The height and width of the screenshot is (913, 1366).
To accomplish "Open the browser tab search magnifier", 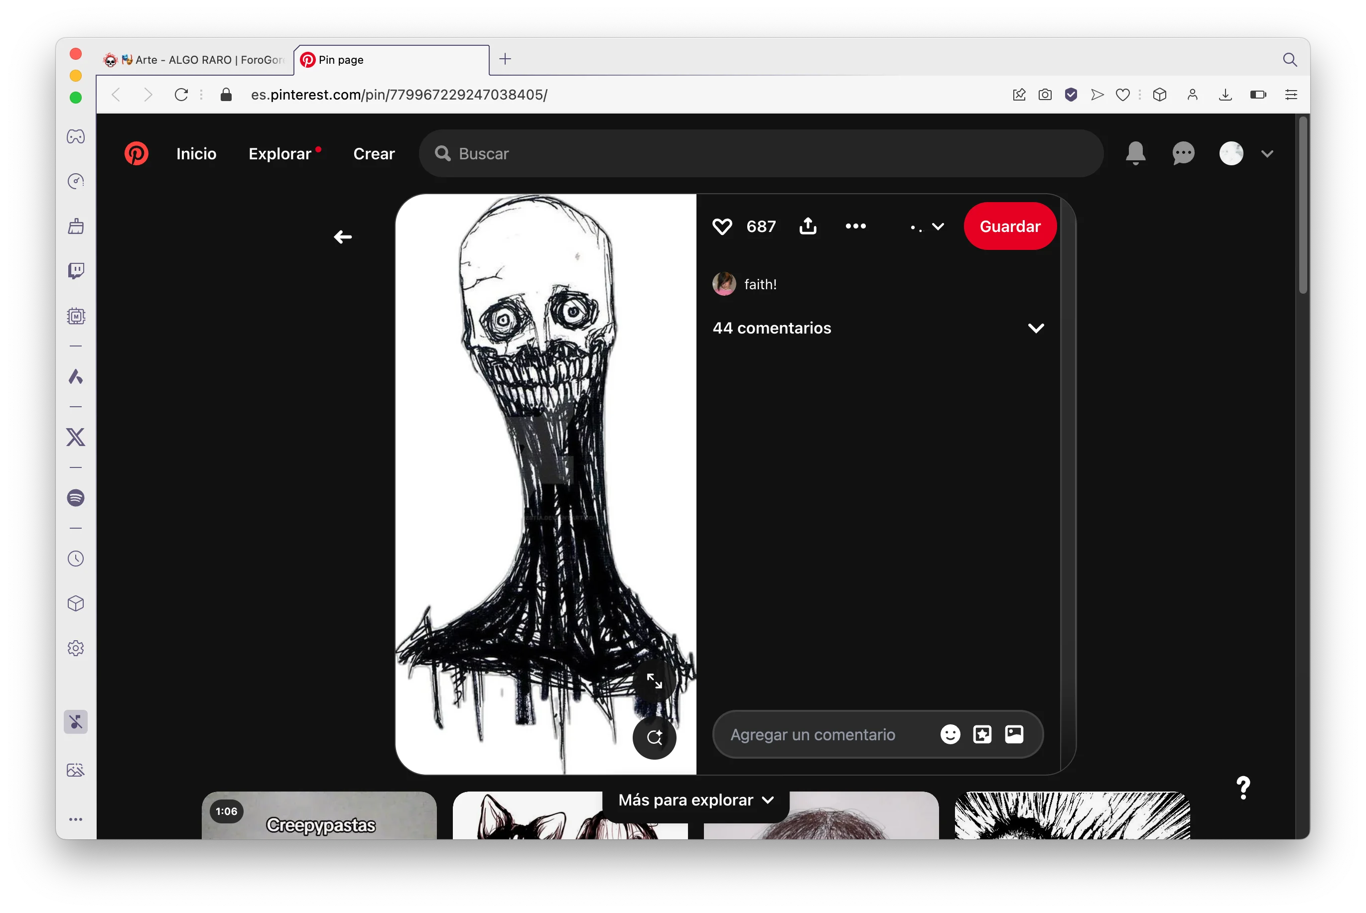I will click(1290, 59).
